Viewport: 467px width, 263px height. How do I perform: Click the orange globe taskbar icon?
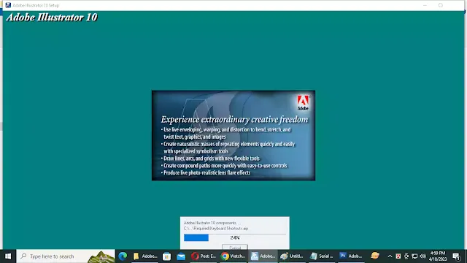coord(375,256)
